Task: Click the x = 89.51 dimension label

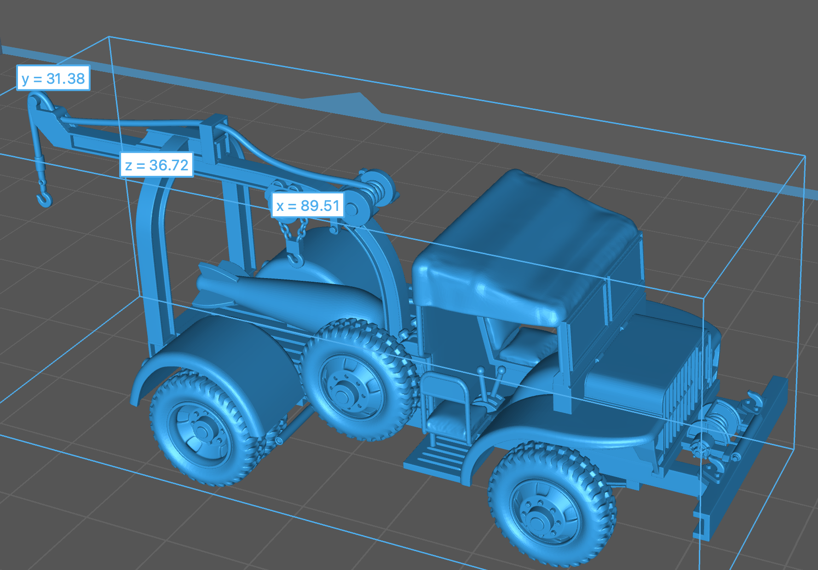Action: point(308,205)
